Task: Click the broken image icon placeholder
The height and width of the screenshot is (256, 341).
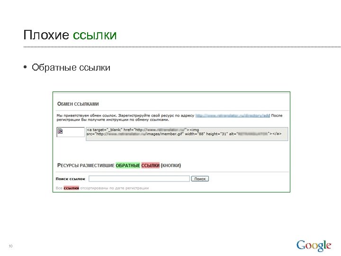Action: point(60,131)
